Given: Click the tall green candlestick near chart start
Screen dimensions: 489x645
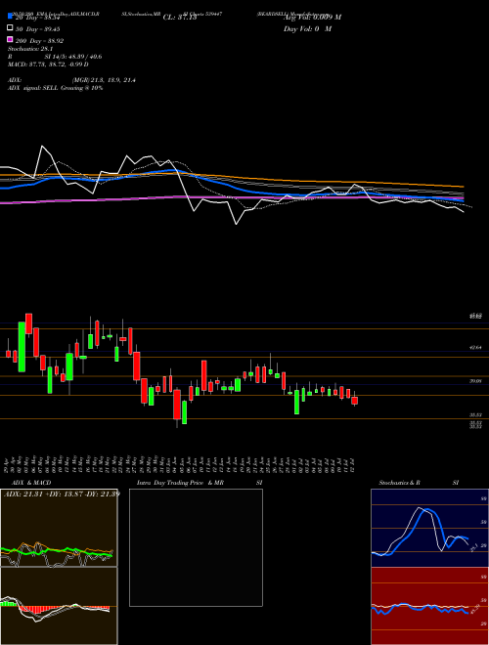Looking at the screenshot, I should click(22, 347).
